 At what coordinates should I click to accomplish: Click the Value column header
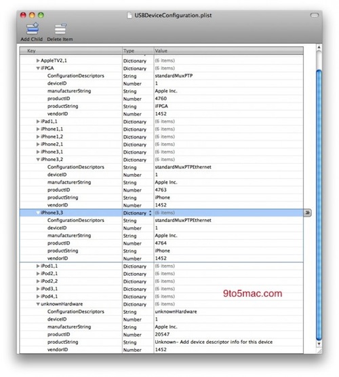(x=228, y=51)
